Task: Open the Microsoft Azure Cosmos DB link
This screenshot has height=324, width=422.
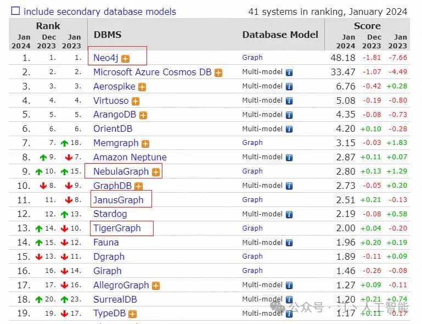Action: (152, 72)
